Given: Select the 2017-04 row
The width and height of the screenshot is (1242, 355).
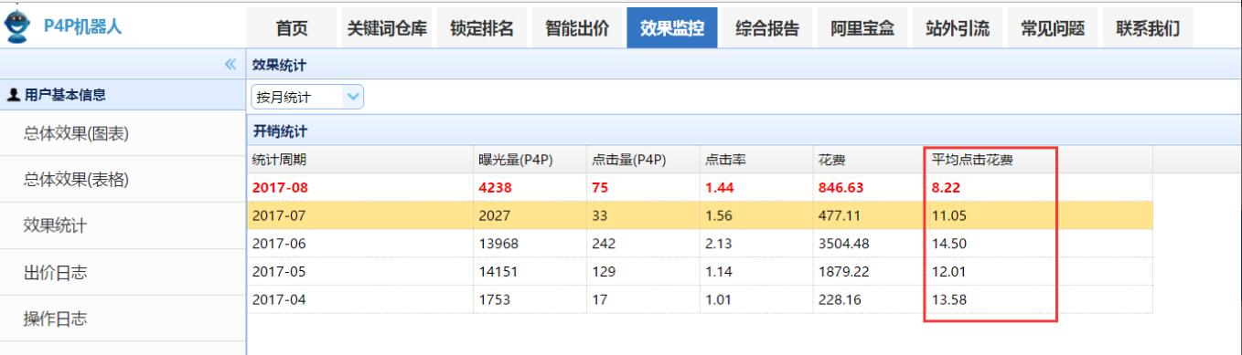Looking at the screenshot, I should (x=700, y=298).
